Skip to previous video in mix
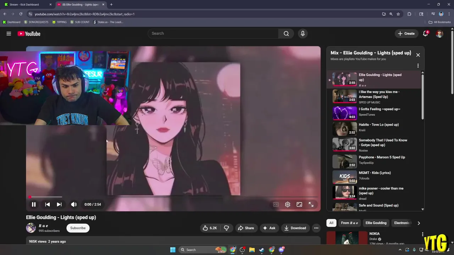The width and height of the screenshot is (454, 255). (47, 204)
